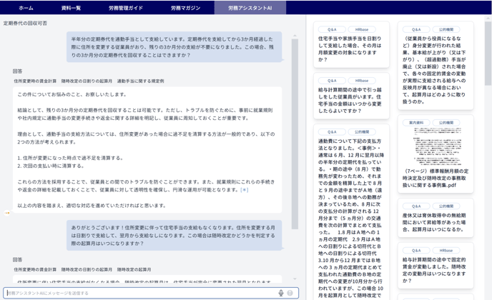Click 随時改定の起算月 tag under second 回答

point(134,269)
